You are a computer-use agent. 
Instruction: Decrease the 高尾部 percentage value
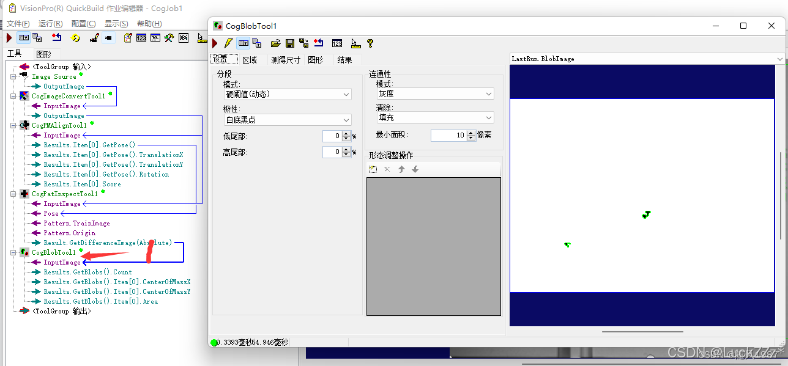[x=346, y=155]
